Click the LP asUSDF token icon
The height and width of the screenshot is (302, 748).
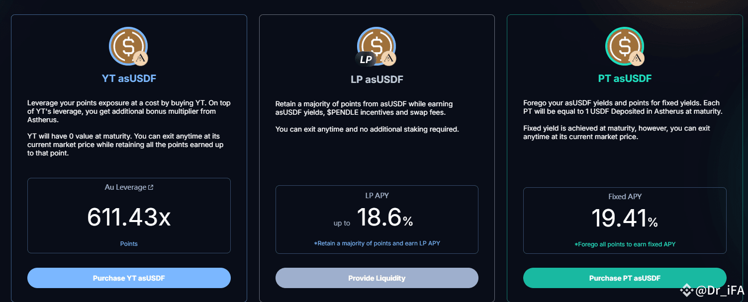coord(376,46)
